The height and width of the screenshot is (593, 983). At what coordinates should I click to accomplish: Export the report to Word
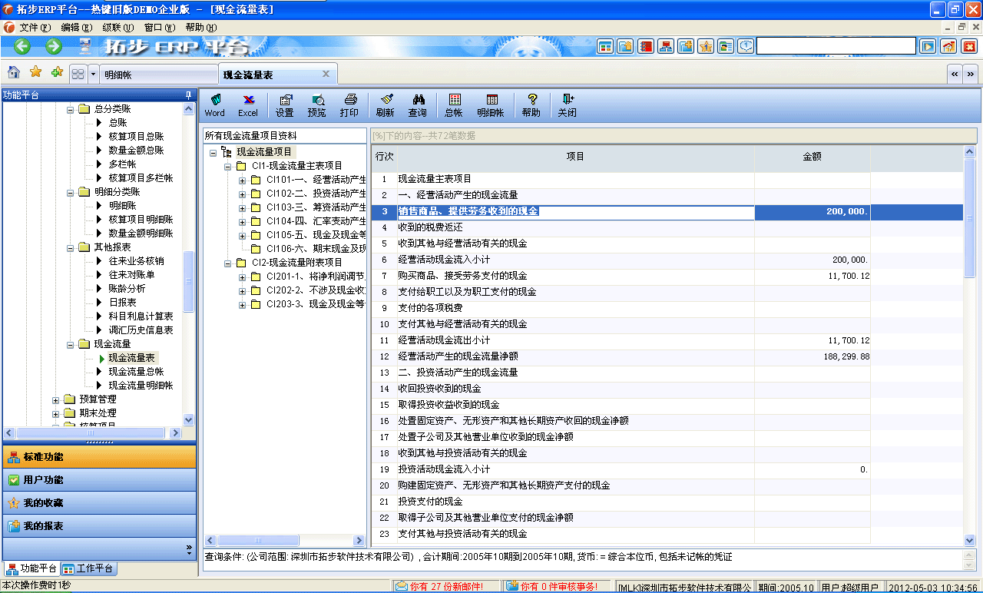[215, 105]
